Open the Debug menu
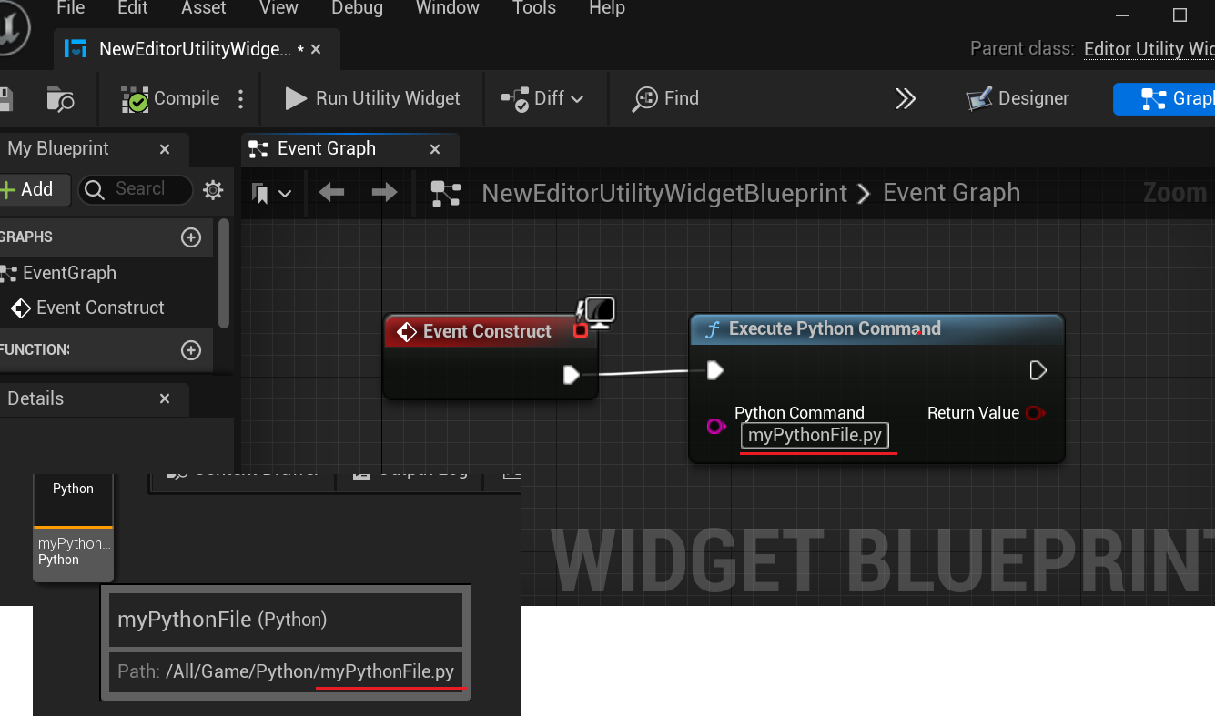 357,8
